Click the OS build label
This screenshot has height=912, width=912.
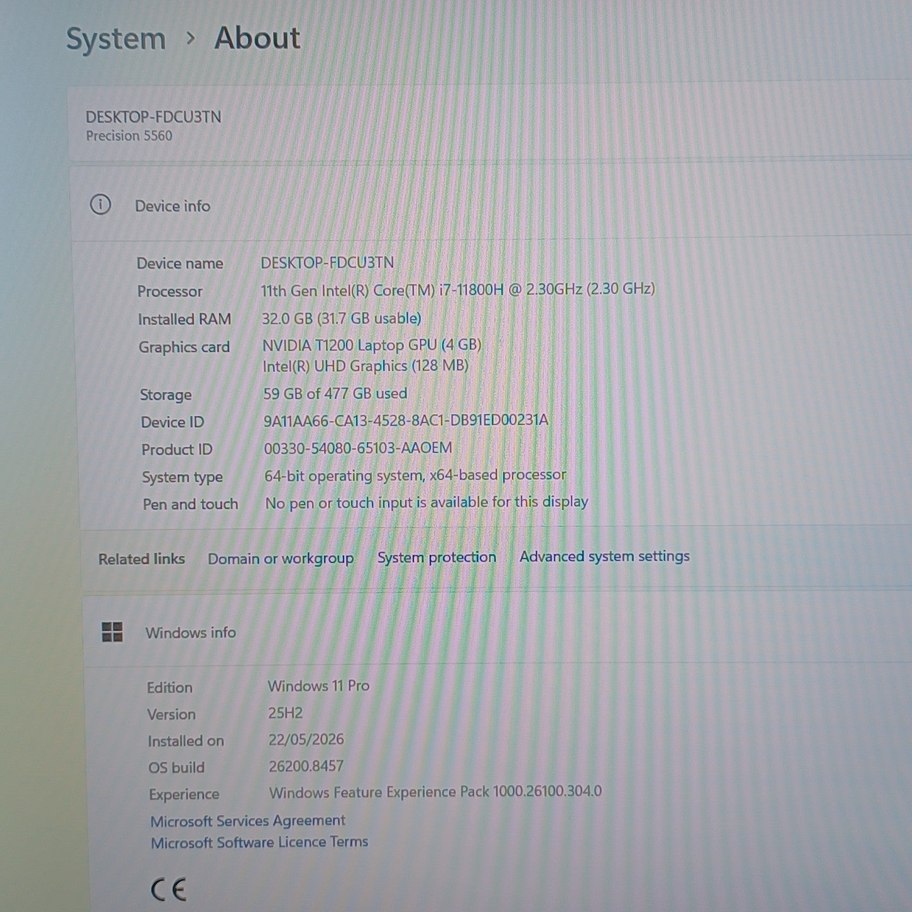pos(177,768)
